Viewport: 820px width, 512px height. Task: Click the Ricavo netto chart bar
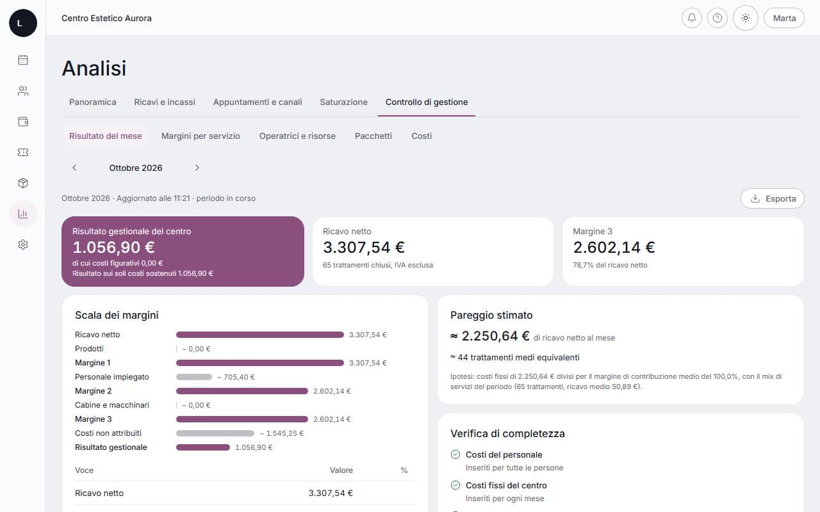260,335
